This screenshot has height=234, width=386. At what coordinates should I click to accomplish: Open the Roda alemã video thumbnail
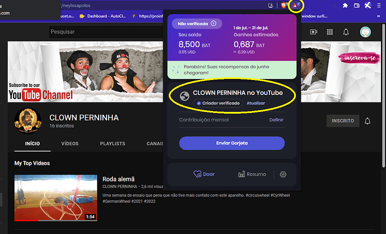pos(56,198)
